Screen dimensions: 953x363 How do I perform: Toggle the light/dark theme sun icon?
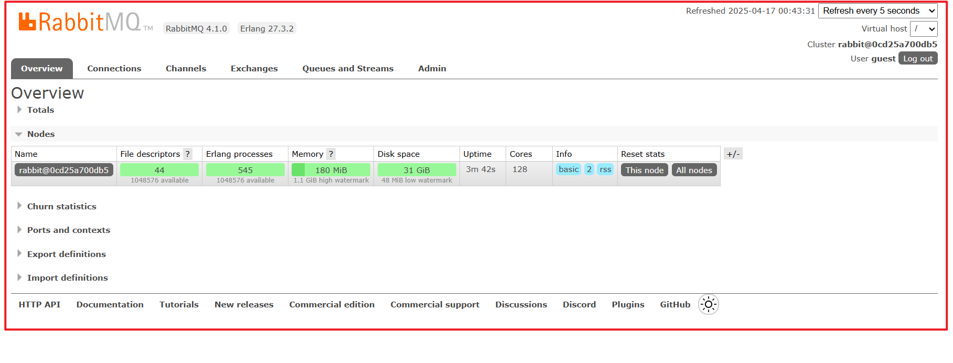(x=708, y=304)
